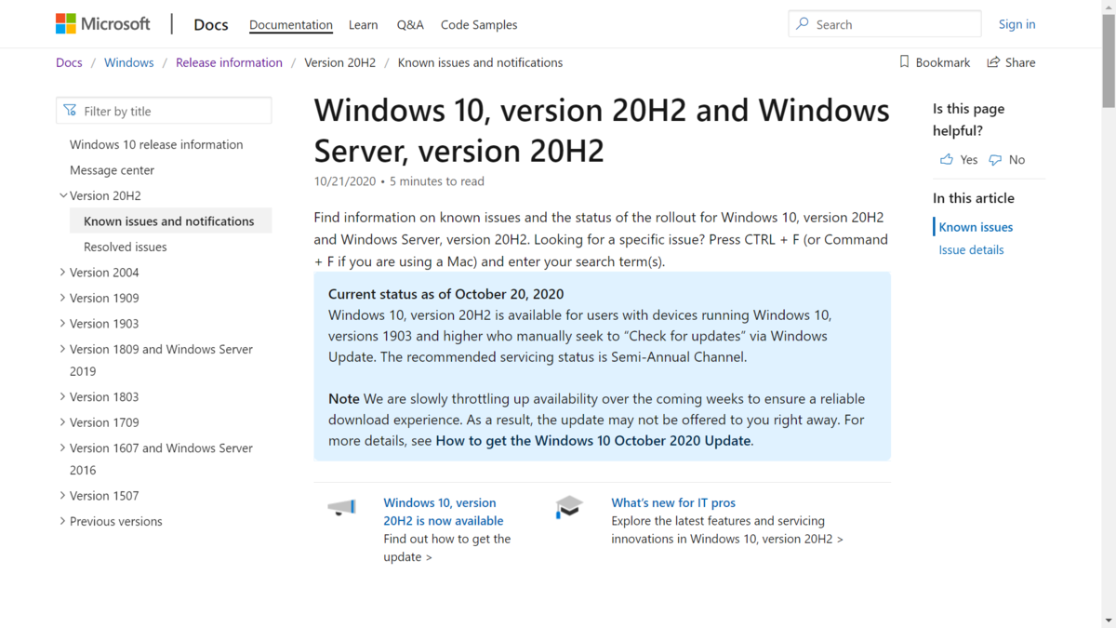Open Resolved issues in sidebar
The image size is (1116, 628).
[126, 247]
